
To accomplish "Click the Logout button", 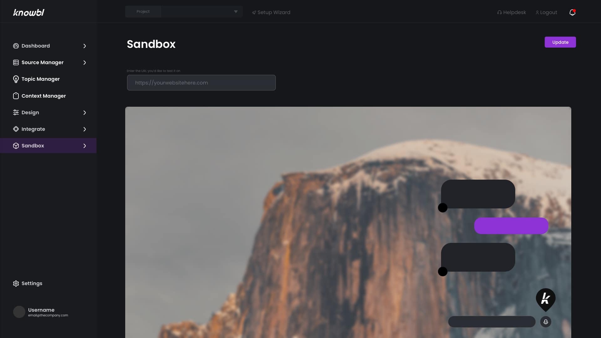I will [546, 12].
